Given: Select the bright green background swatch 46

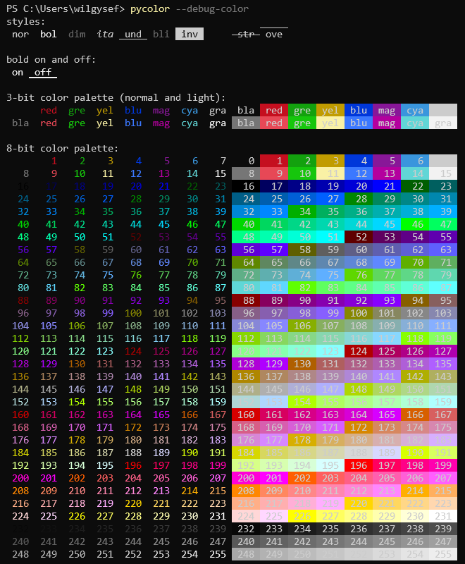Looking at the screenshot, I should coord(415,224).
